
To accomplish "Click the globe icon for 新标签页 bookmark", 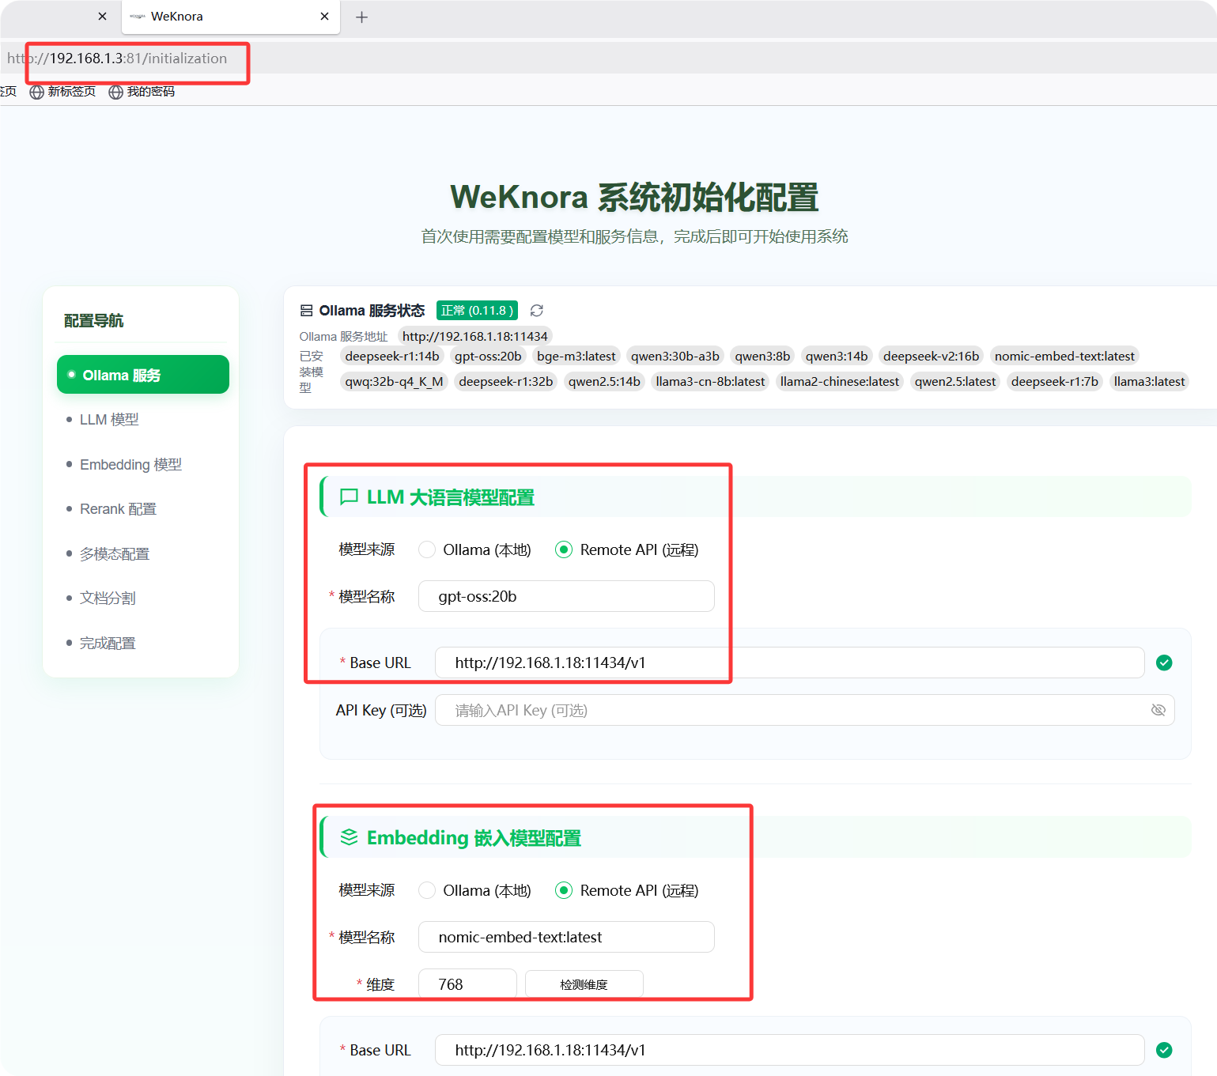I will (x=36, y=92).
